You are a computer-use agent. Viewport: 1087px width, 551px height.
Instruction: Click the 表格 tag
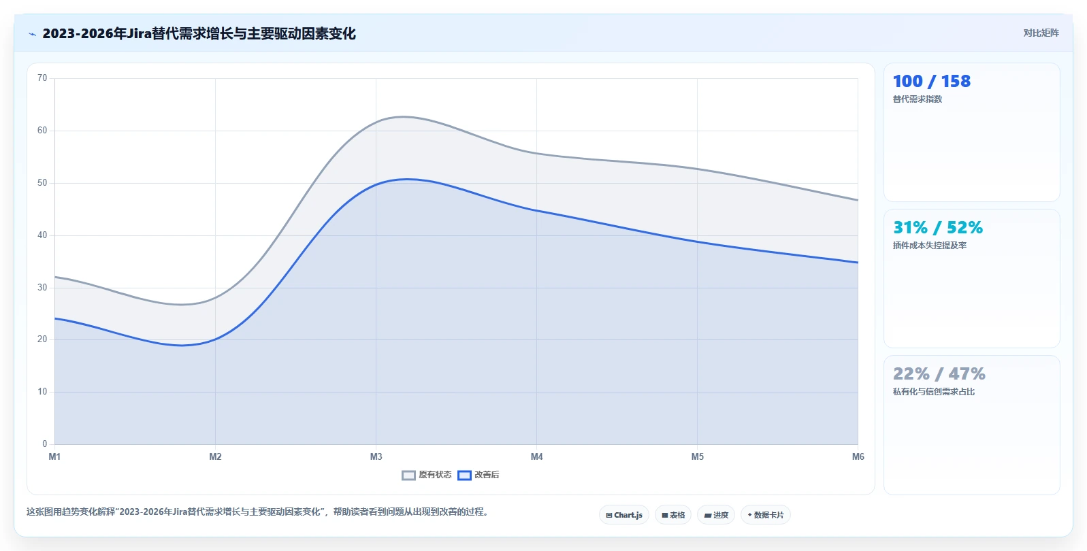tap(673, 515)
